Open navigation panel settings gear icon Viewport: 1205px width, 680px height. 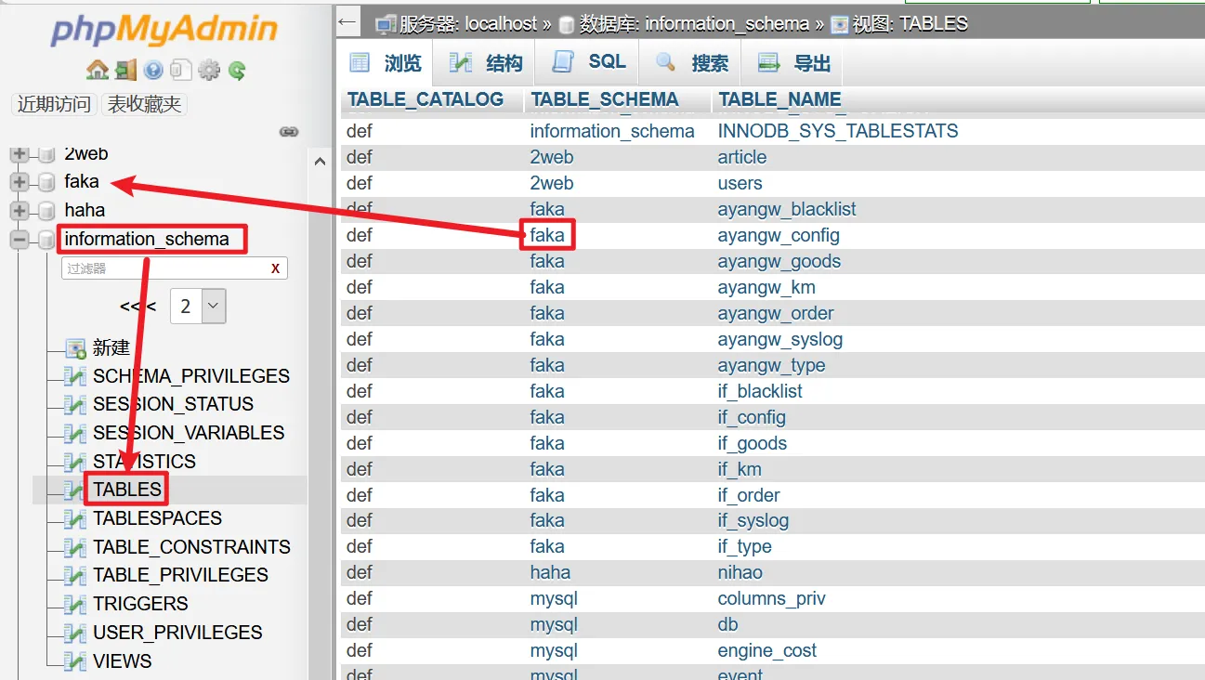point(209,70)
